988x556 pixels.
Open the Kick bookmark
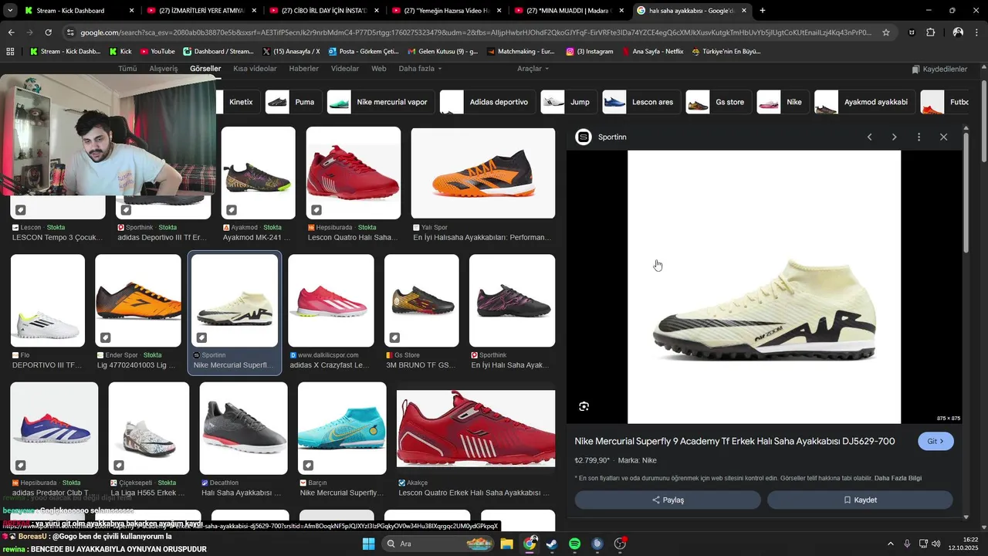(120, 52)
